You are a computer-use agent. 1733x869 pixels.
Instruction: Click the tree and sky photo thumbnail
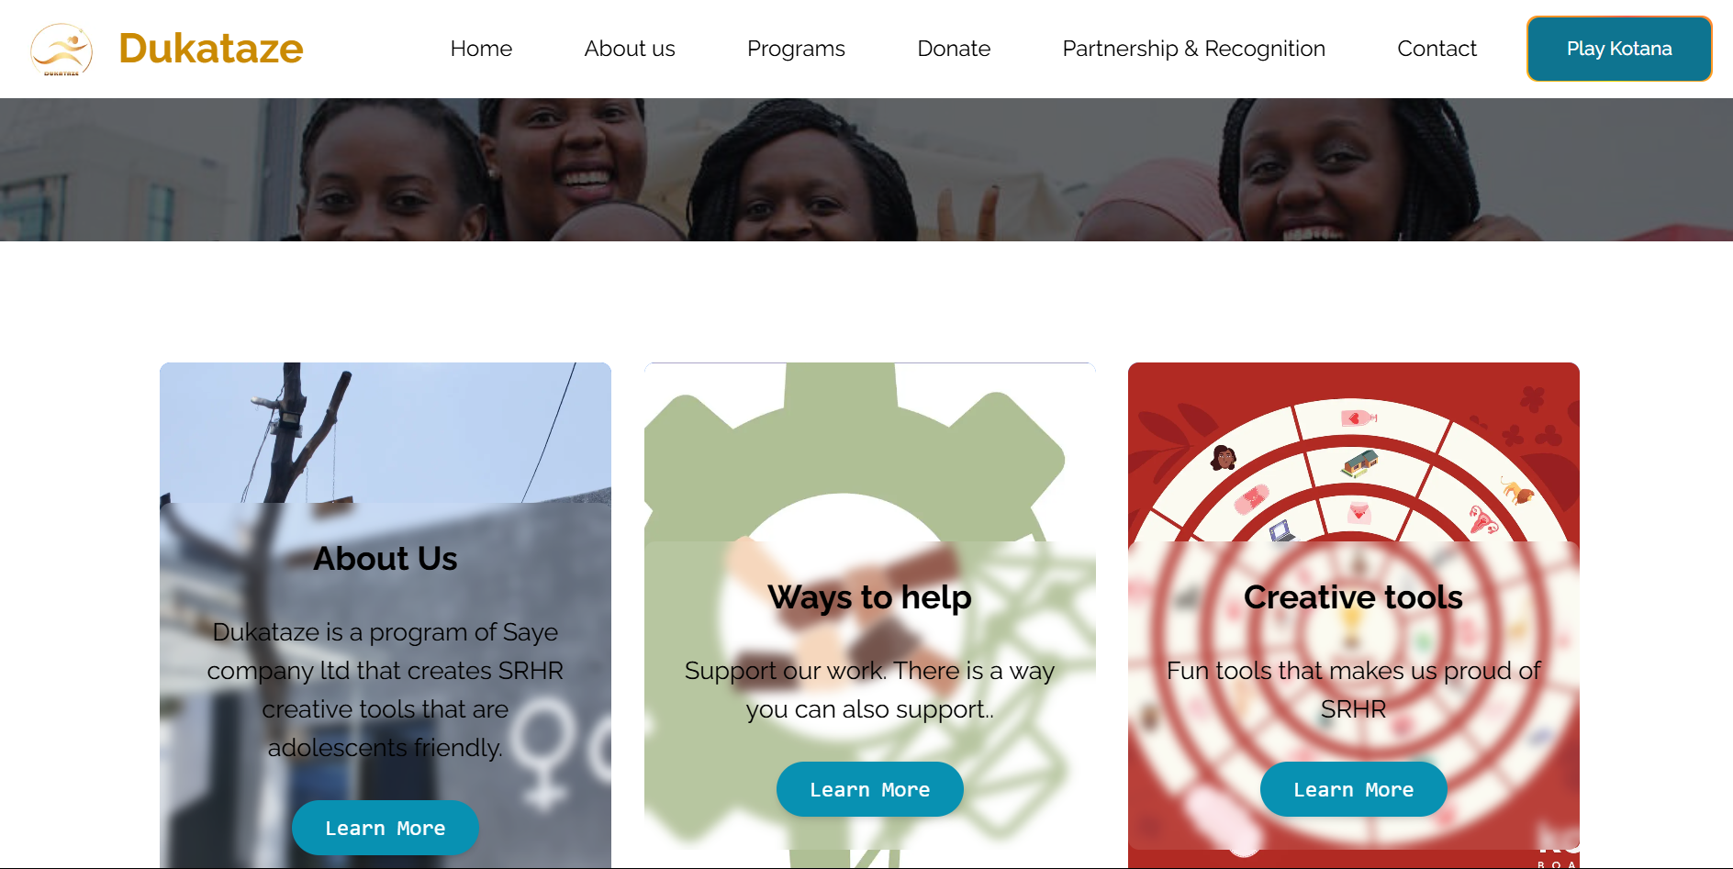pos(386,432)
